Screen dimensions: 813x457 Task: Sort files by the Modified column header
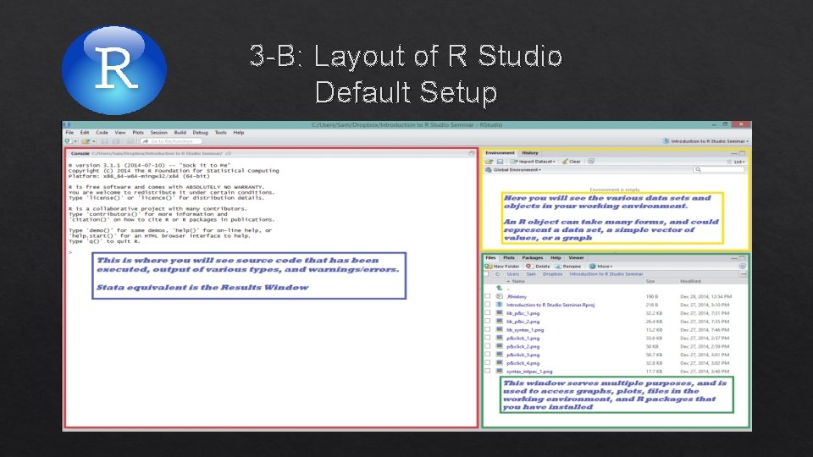point(690,281)
